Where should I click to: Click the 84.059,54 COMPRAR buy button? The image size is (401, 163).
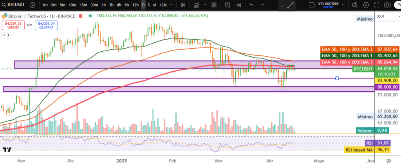(x=46, y=25)
